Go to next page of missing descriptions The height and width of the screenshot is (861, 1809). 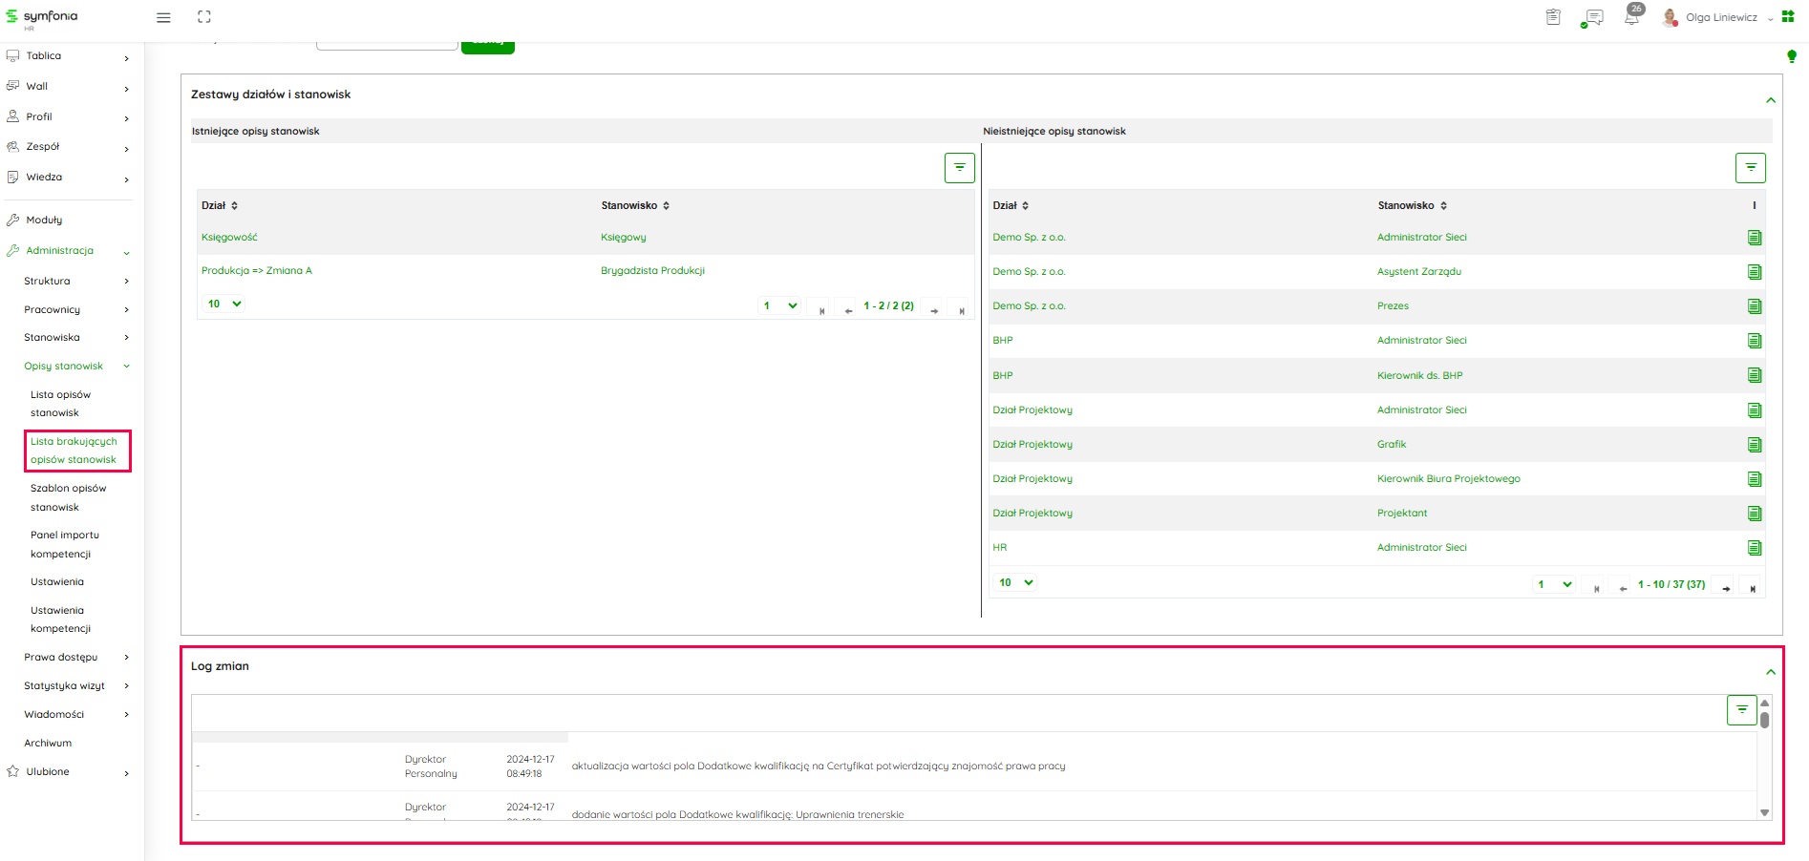pyautogui.click(x=1726, y=588)
